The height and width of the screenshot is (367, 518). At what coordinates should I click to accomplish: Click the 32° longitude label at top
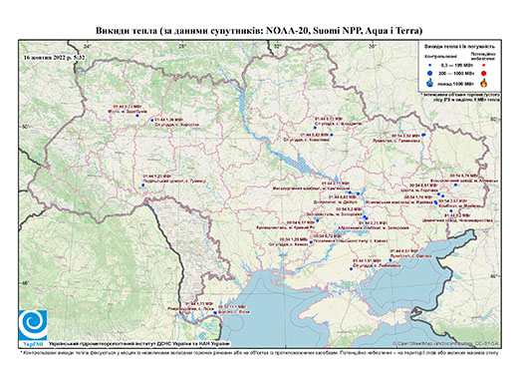pyautogui.click(x=277, y=46)
